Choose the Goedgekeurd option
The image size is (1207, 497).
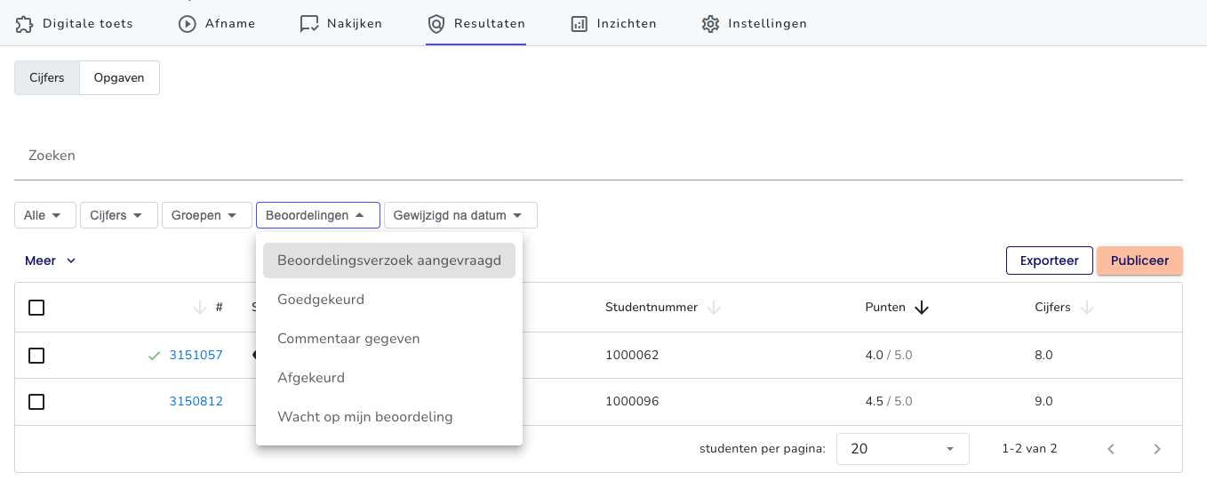pos(389,300)
